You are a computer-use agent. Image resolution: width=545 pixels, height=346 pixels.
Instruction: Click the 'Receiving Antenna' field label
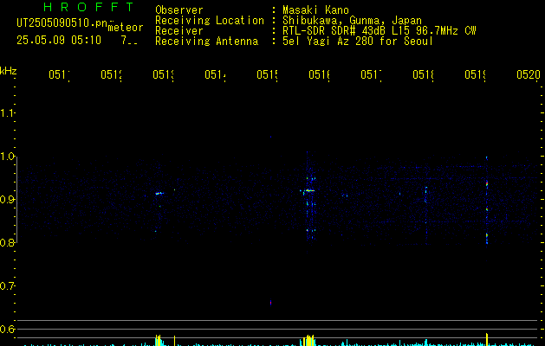coord(206,42)
